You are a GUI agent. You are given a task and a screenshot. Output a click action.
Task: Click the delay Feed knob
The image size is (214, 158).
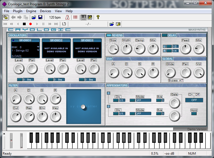click(x=186, y=49)
